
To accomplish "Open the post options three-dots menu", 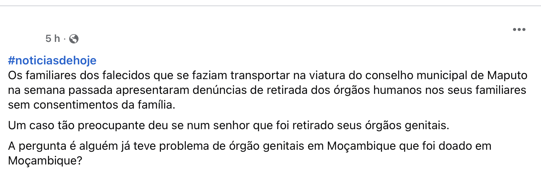I will tap(519, 29).
